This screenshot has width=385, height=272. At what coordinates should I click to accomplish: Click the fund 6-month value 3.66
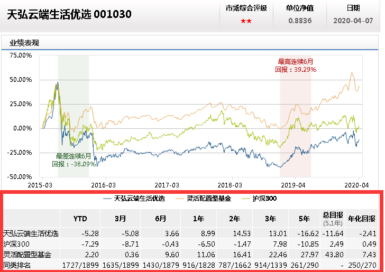click(172, 233)
